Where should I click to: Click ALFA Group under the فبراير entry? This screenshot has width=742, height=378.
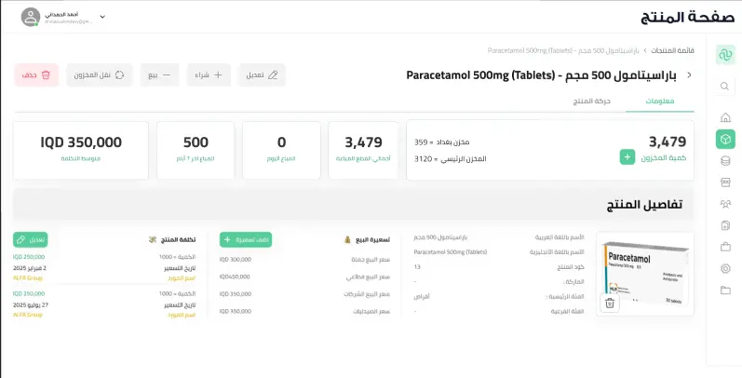pos(27,278)
